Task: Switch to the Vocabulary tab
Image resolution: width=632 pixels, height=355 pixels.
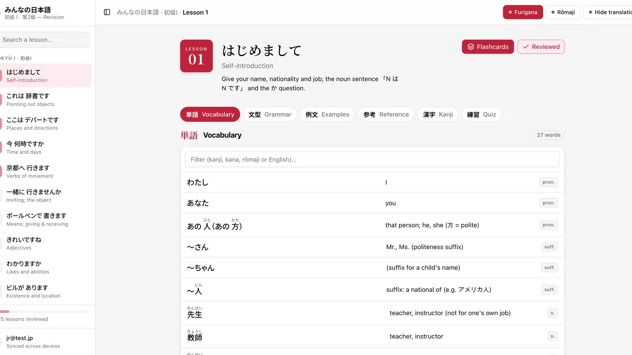Action: tap(210, 114)
